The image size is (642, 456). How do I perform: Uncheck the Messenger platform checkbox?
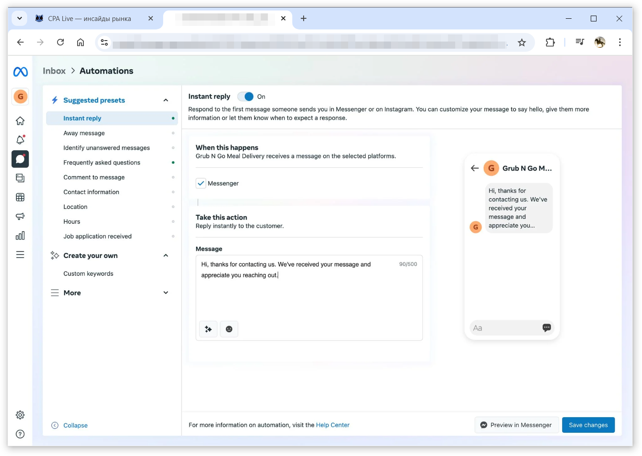point(201,183)
